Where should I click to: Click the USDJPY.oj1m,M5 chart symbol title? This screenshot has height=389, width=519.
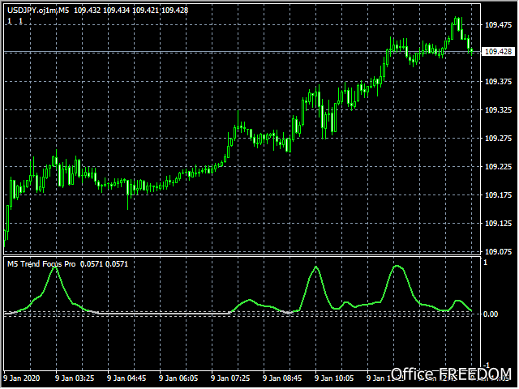[x=38, y=11]
